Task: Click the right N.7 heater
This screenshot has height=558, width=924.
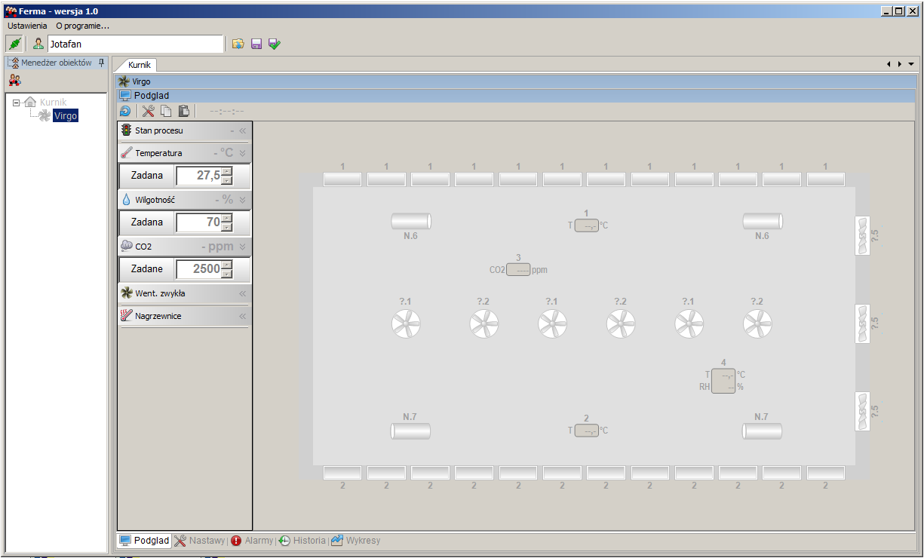Action: coord(763,431)
